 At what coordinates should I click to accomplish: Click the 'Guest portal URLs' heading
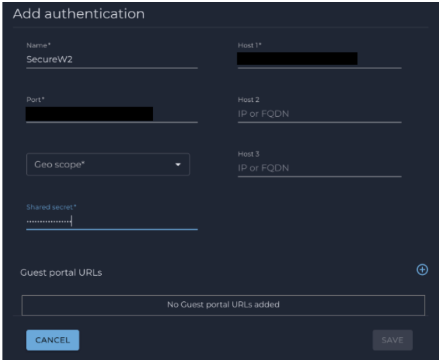61,273
